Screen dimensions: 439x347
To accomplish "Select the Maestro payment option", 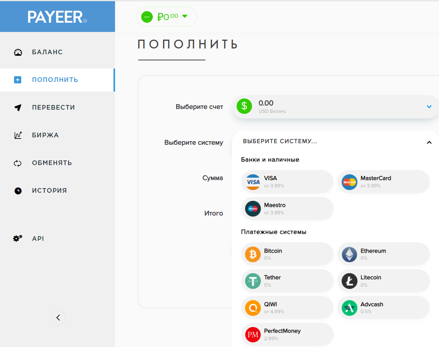I will [x=287, y=209].
